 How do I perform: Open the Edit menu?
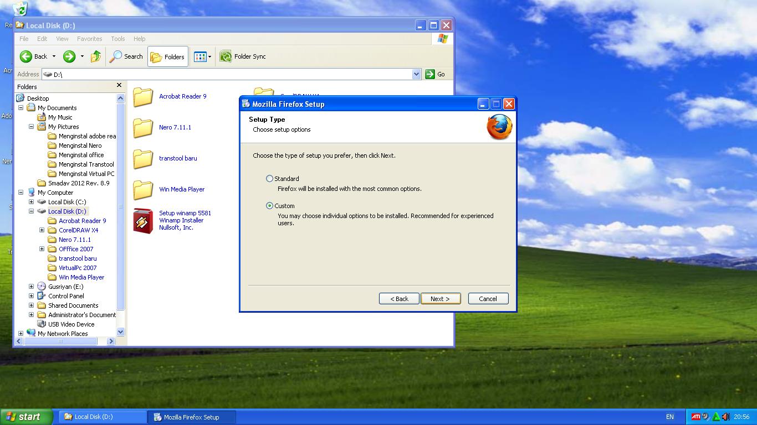coord(42,39)
